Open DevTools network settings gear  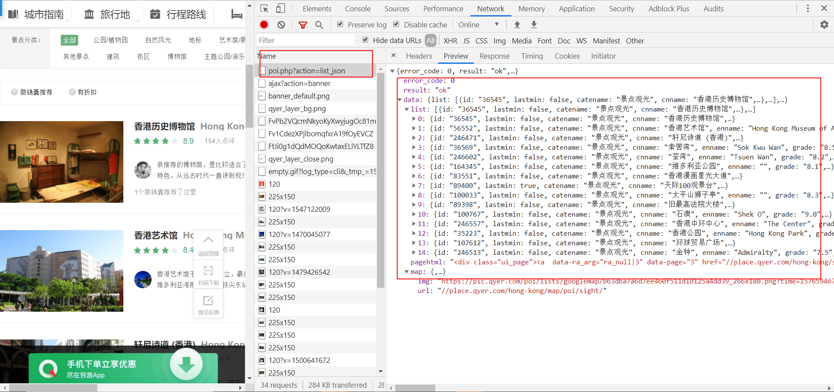(824, 25)
